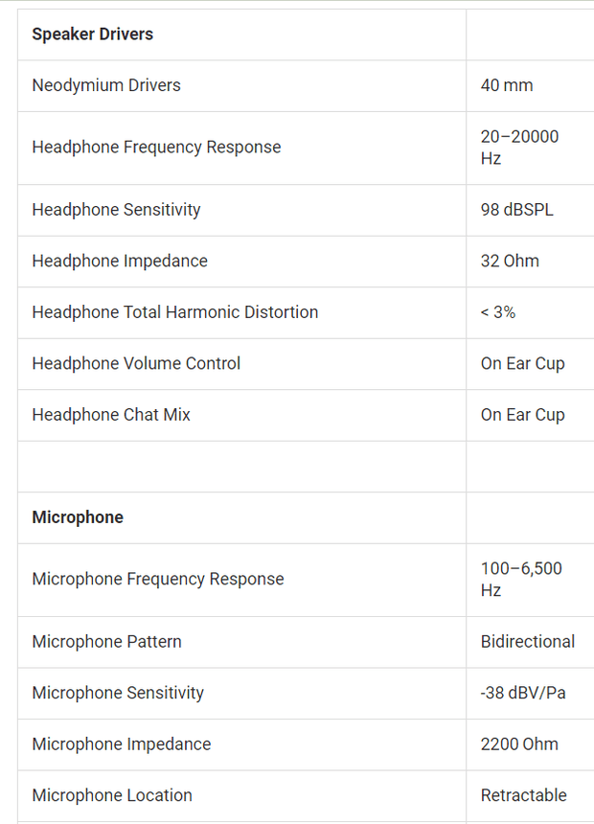
Task: Select the 100–6,500 Hz value cell
Action: tap(521, 580)
